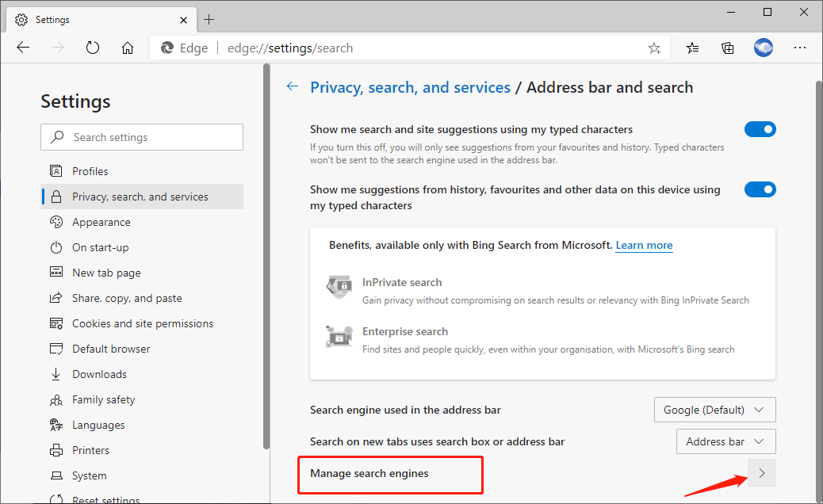Open the Address bar dropdown for new tabs
The height and width of the screenshot is (504, 823).
point(726,441)
